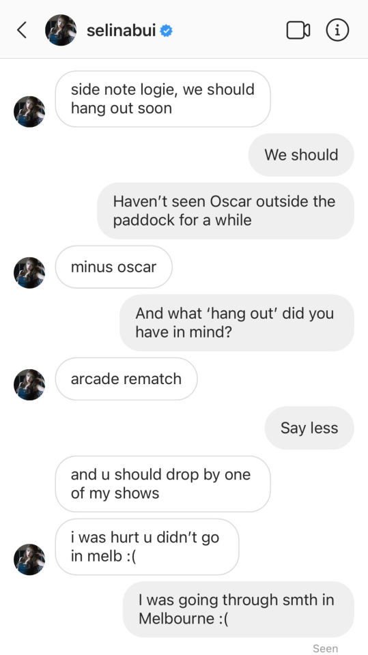Tap avatar beside 'in melb :(' message
368x655 pixels.
click(29, 559)
